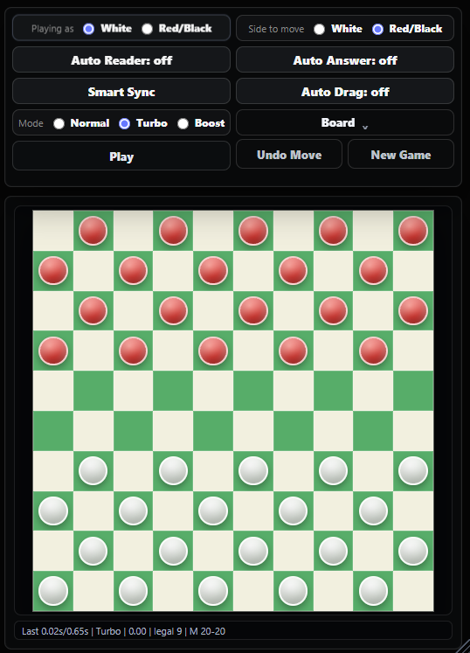Click white piece in eighth row, ninth column

373,511
